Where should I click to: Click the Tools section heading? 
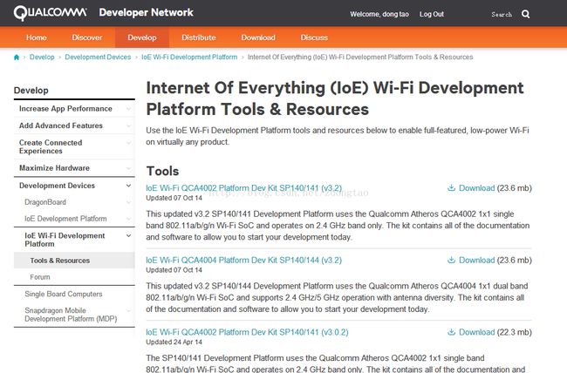coord(162,171)
